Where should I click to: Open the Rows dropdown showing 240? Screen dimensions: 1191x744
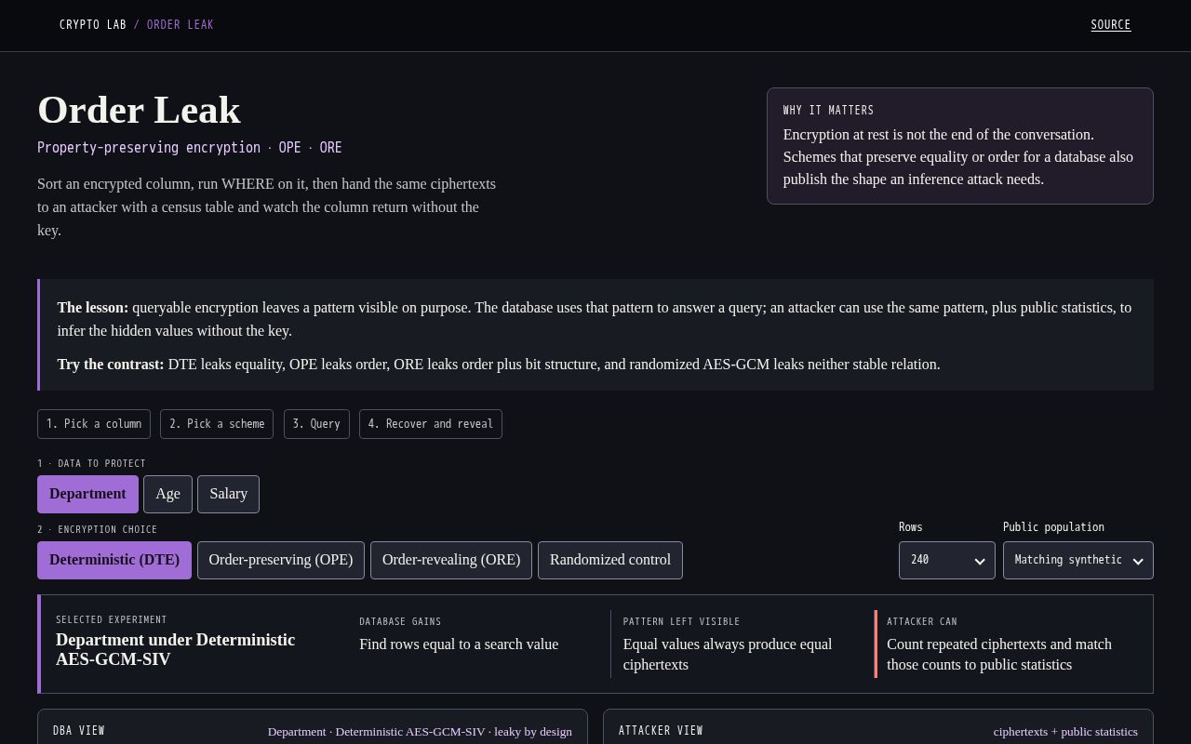click(x=946, y=560)
